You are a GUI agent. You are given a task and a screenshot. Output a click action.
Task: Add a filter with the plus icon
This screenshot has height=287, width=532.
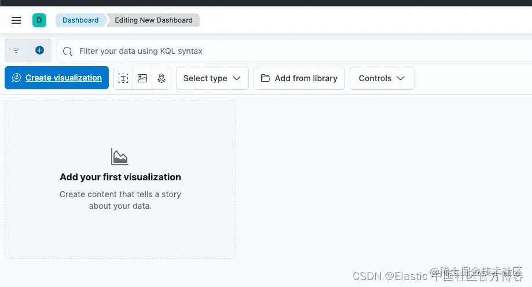(x=40, y=50)
